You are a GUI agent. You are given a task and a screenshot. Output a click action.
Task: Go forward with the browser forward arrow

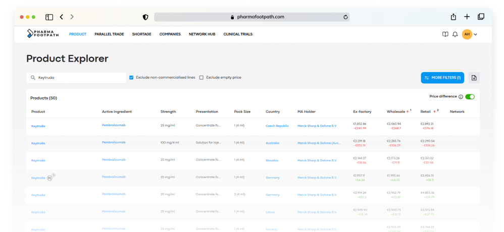[72, 17]
